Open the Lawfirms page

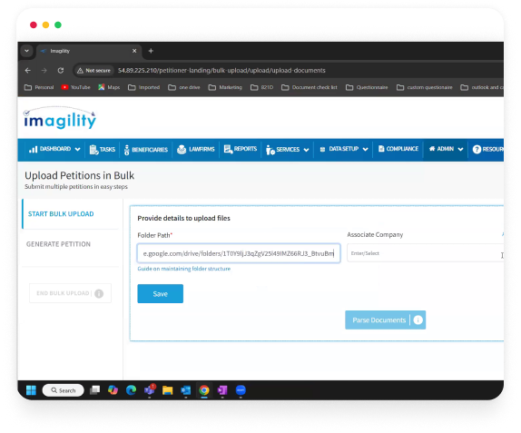click(x=196, y=149)
